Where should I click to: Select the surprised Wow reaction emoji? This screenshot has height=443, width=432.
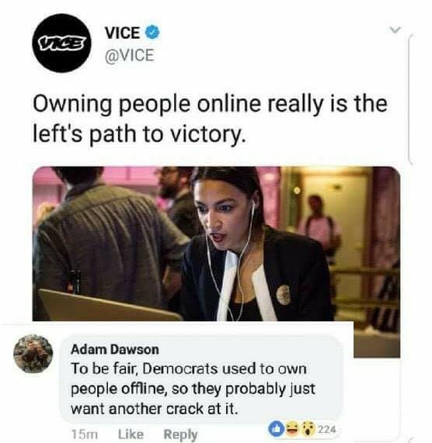tap(308, 428)
